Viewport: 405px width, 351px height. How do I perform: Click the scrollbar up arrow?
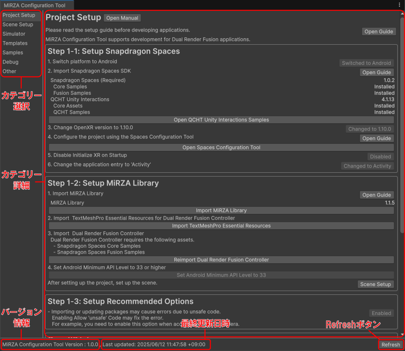pyautogui.click(x=402, y=13)
